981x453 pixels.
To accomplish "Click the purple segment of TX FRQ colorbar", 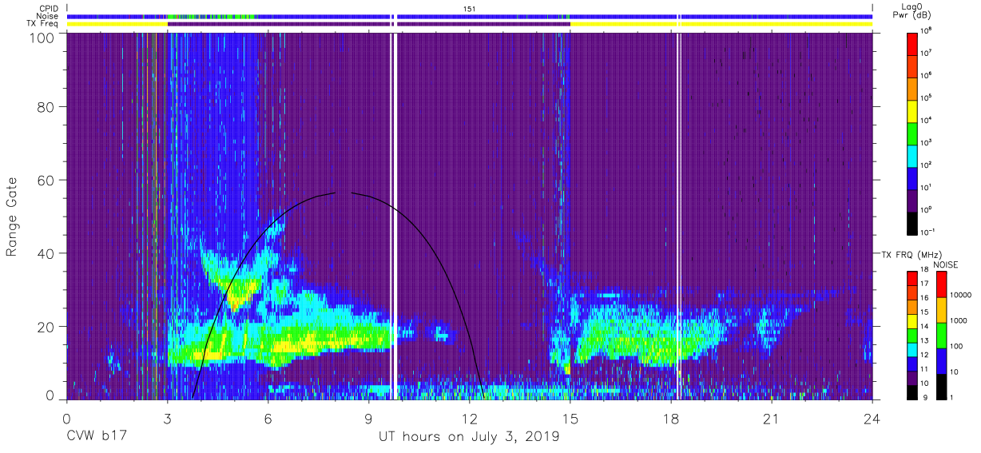I will tap(913, 377).
